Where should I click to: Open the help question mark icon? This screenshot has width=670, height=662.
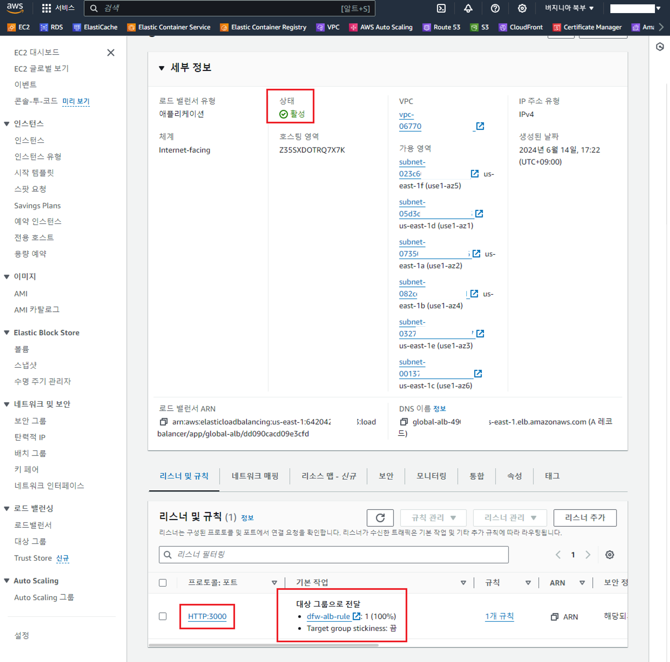495,8
